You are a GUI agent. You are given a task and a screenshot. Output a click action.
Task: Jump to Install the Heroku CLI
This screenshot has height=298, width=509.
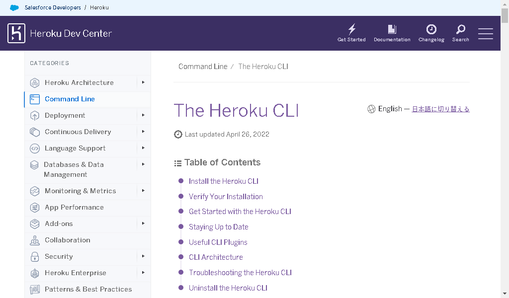click(224, 181)
